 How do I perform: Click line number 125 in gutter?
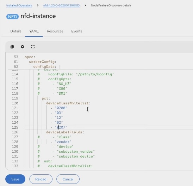click(15, 127)
